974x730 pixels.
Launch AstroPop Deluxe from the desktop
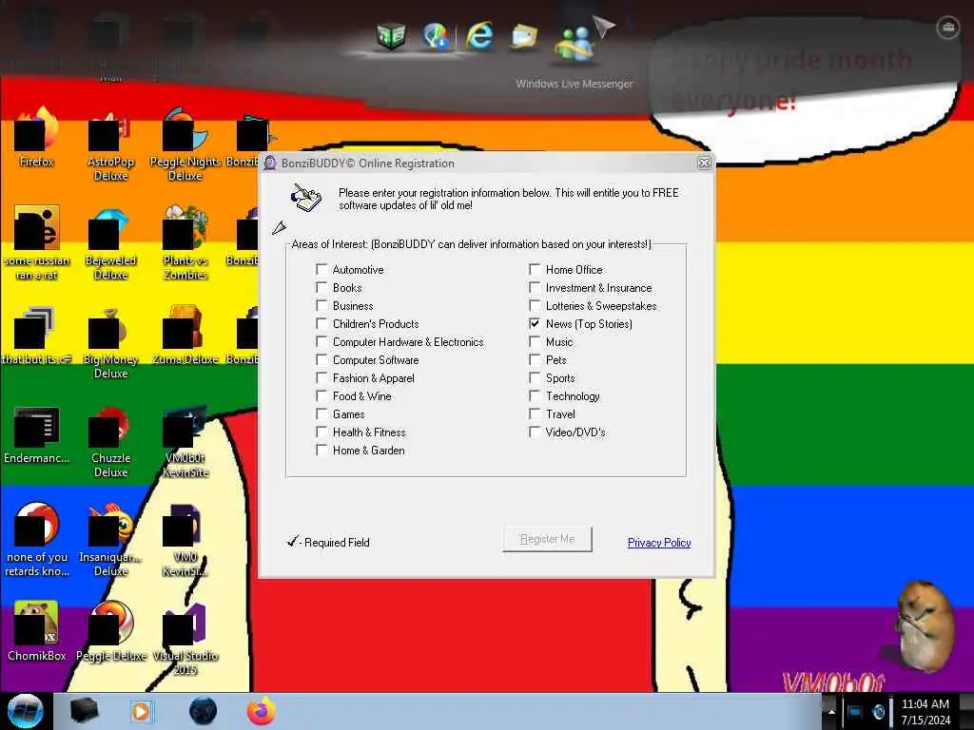pos(110,144)
